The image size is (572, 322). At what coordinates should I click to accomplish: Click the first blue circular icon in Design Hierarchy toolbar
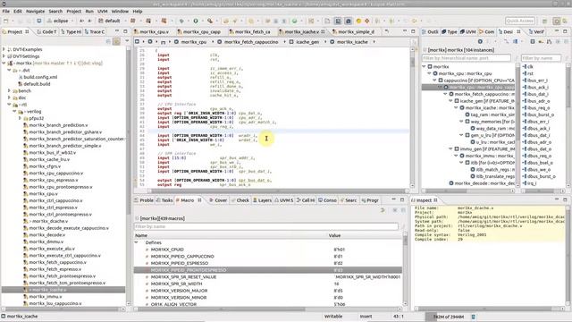click(x=480, y=42)
